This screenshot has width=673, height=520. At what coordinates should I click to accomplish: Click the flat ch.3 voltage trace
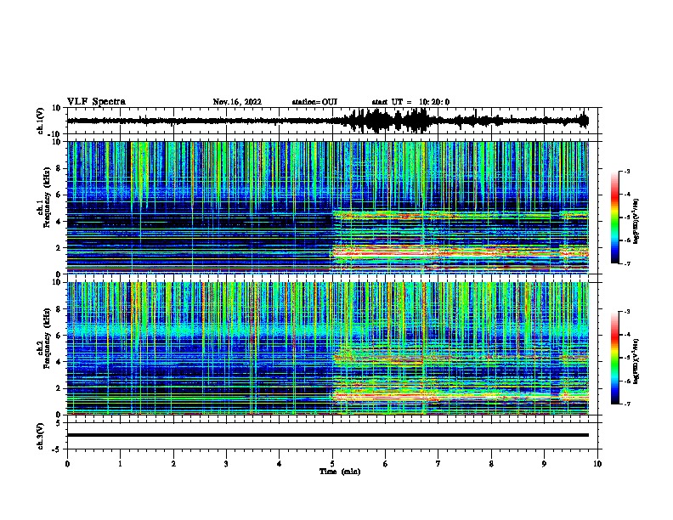[x=328, y=435]
